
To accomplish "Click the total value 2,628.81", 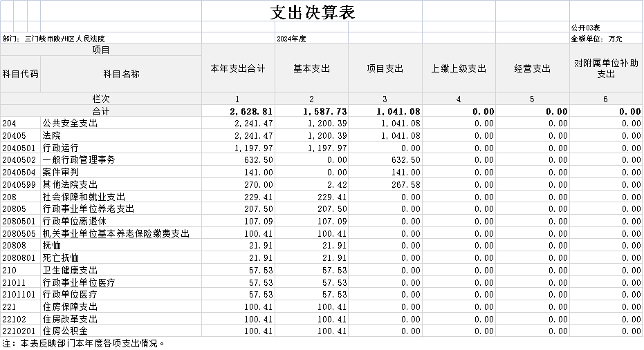I will pos(251,111).
